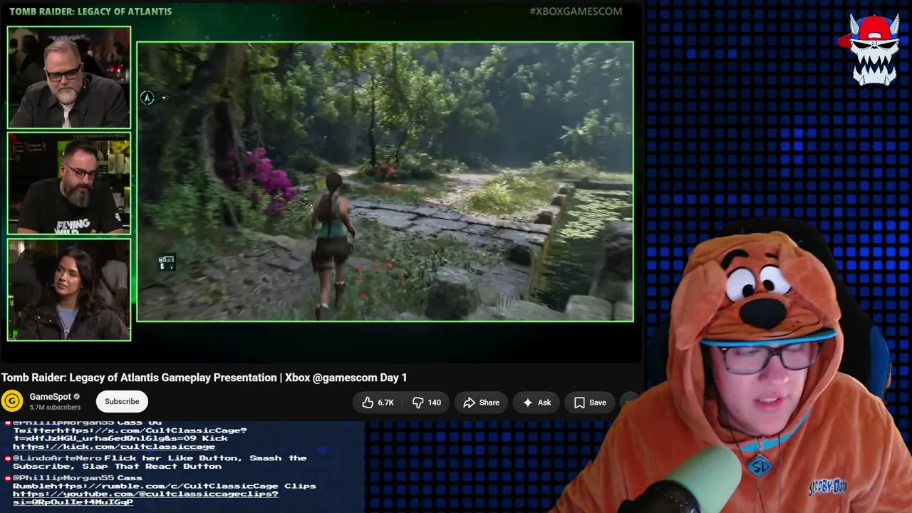
Task: Open the kick.com/cultclassiccage chat link
Action: click(114, 446)
